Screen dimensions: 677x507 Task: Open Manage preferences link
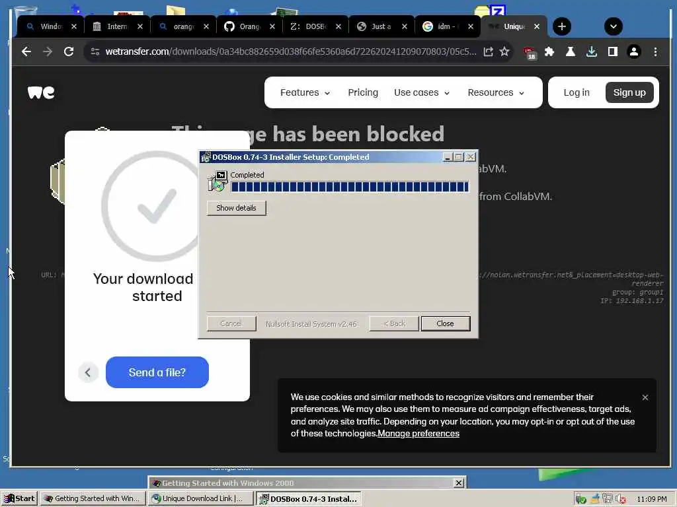click(x=418, y=434)
